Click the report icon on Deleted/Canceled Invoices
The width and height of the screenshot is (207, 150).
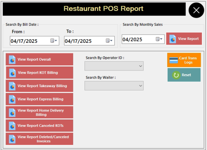coord(12,139)
